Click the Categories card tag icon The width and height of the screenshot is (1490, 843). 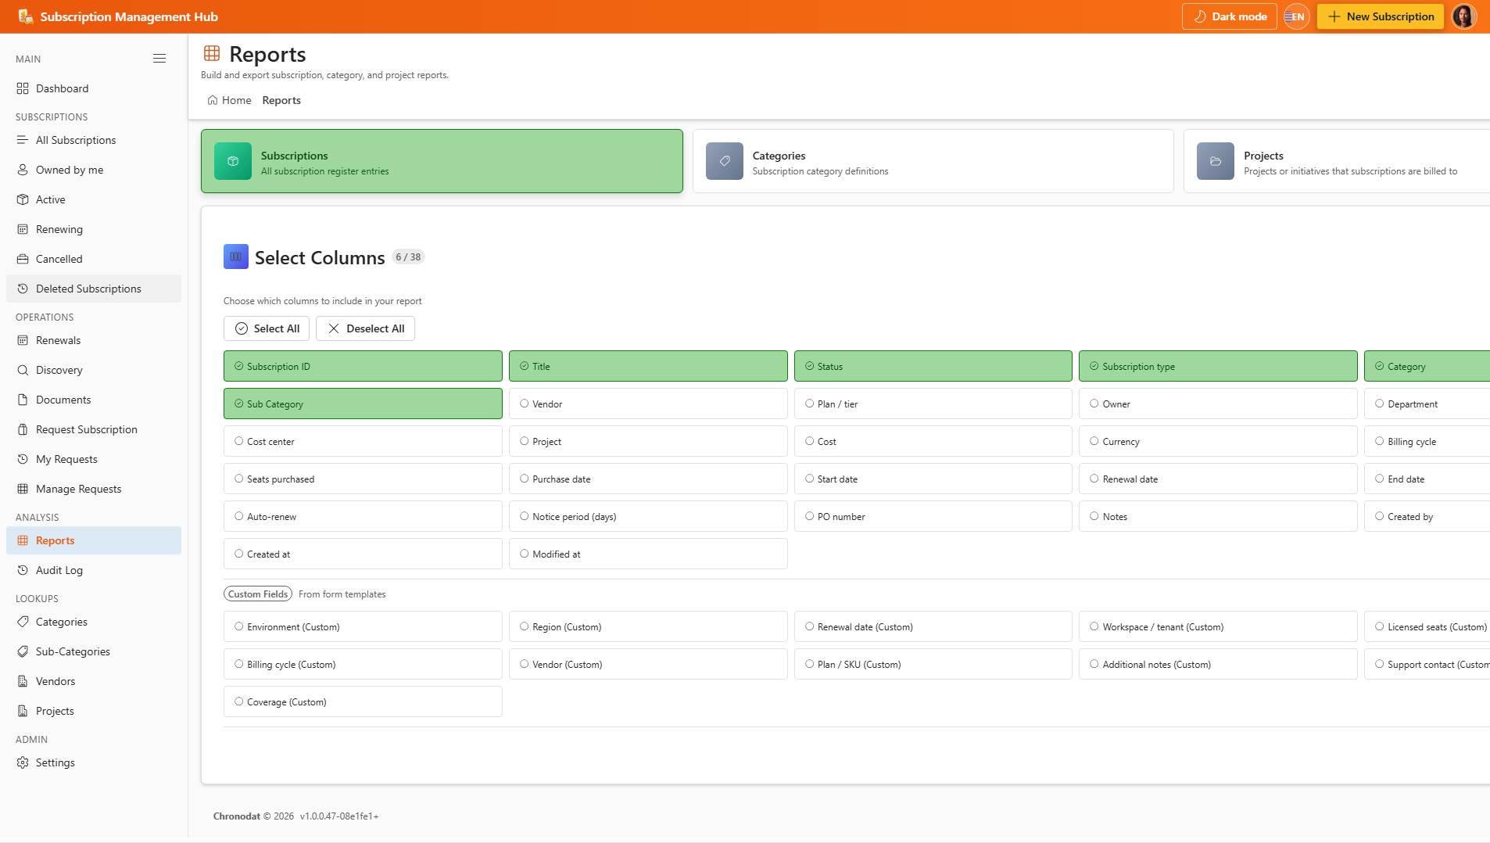coord(725,161)
